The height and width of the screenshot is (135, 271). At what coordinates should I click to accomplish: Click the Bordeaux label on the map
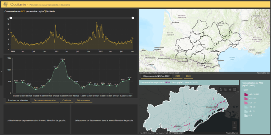(175, 23)
